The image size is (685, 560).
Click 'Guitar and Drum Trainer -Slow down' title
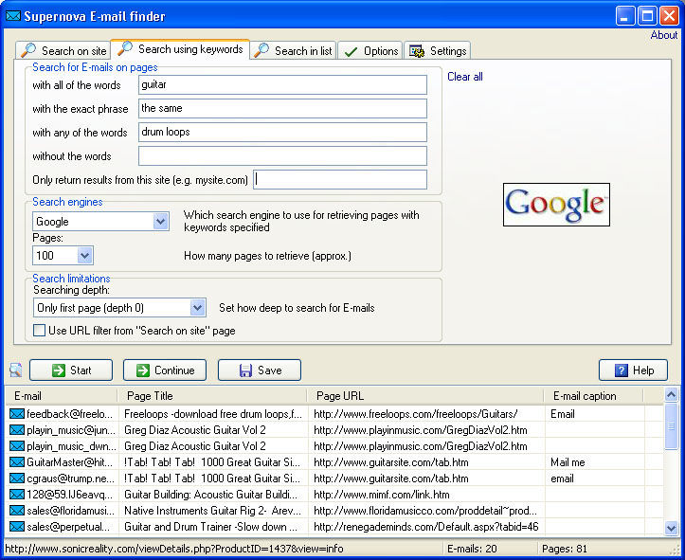210,527
